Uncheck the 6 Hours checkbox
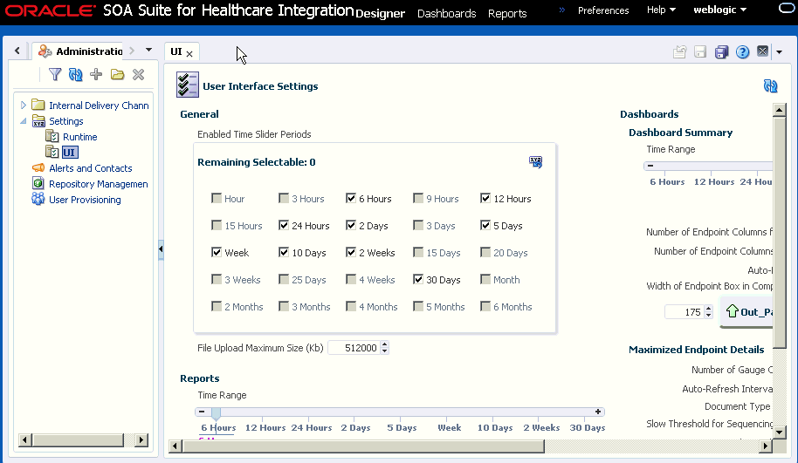 click(x=351, y=198)
